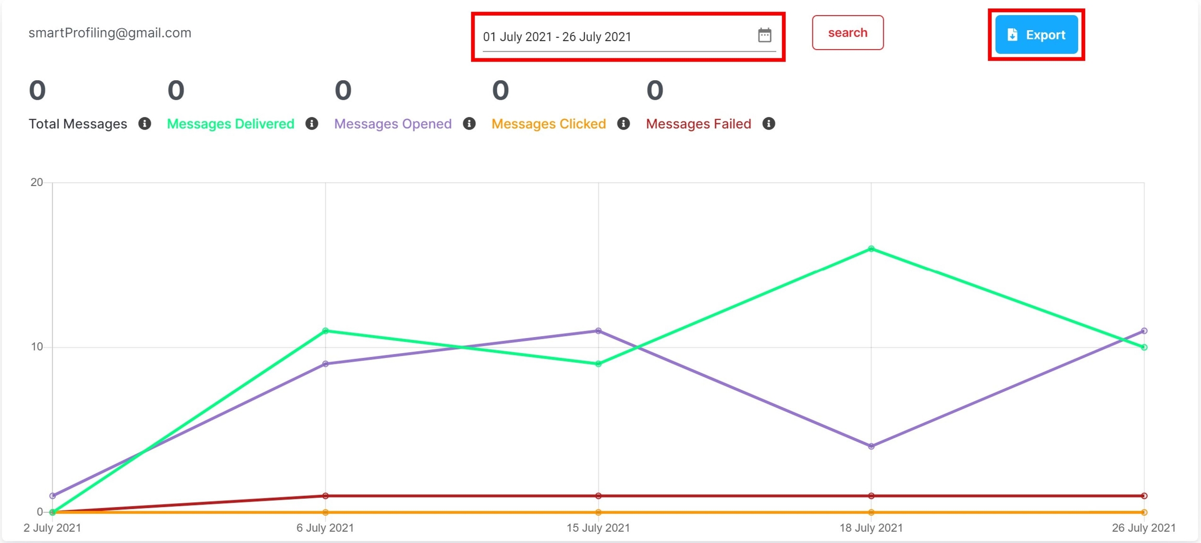Open the calendar date picker icon

point(764,35)
